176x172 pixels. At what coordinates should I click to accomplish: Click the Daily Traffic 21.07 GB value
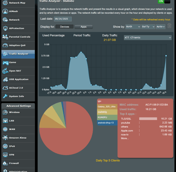coord(110,40)
